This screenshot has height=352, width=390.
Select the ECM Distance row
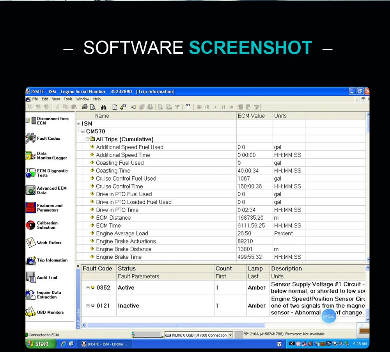221,218
